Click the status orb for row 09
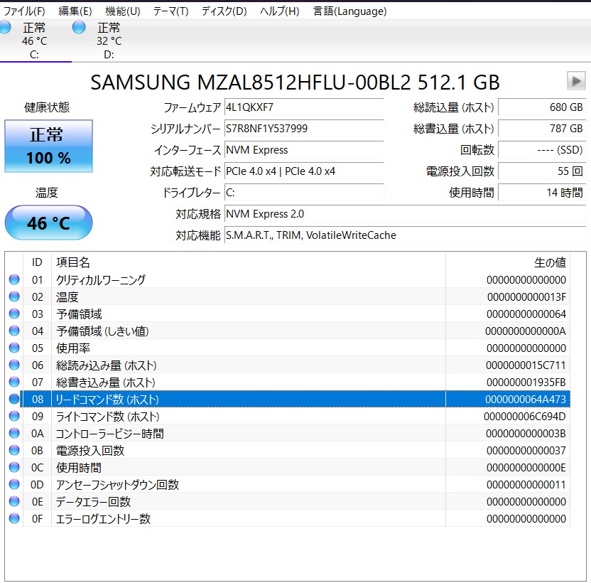The image size is (591, 583). 14,416
